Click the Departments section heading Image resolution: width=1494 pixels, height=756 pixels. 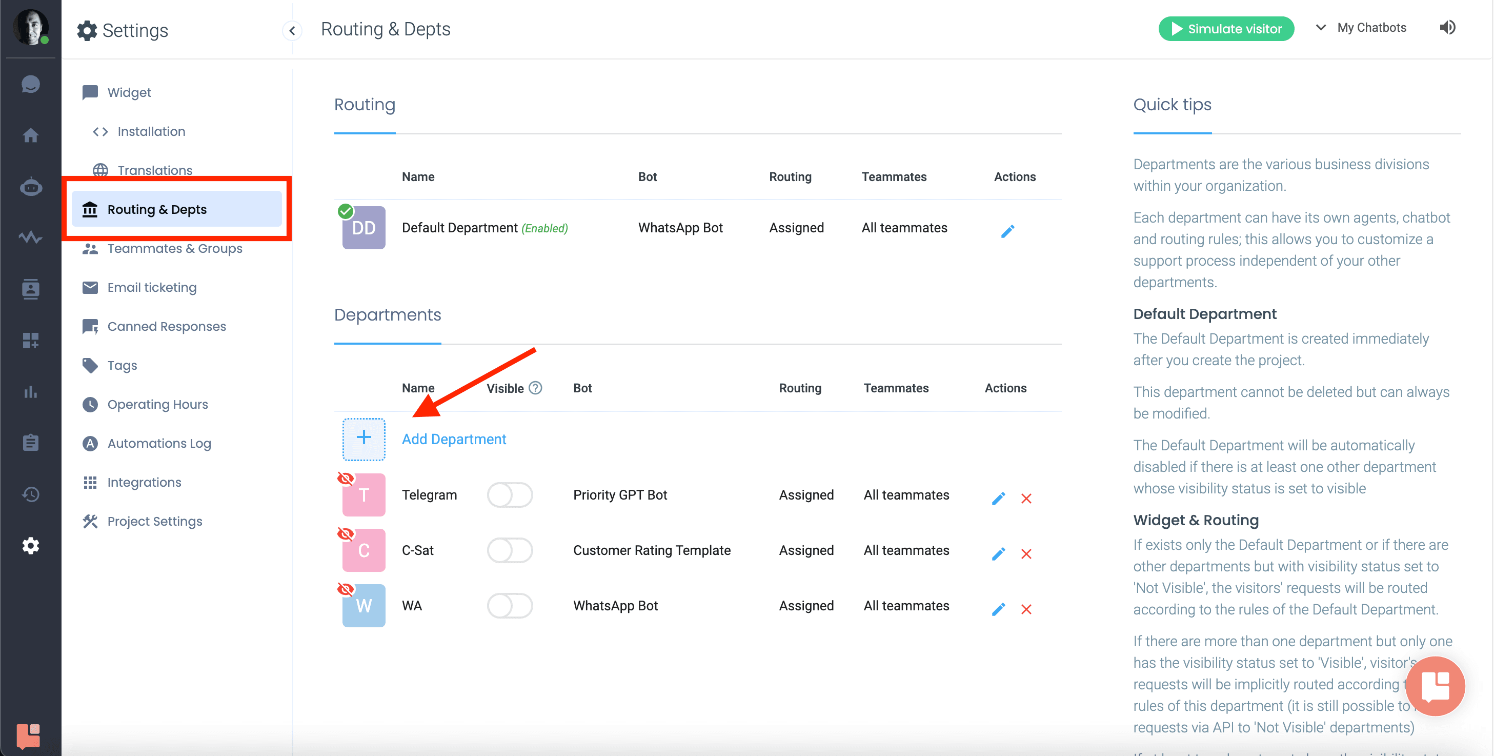pyautogui.click(x=388, y=314)
